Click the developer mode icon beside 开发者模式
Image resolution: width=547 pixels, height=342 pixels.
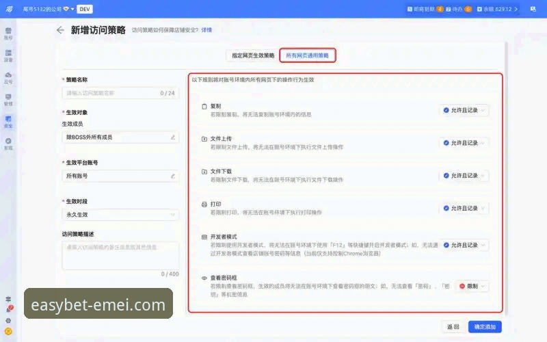coord(204,237)
